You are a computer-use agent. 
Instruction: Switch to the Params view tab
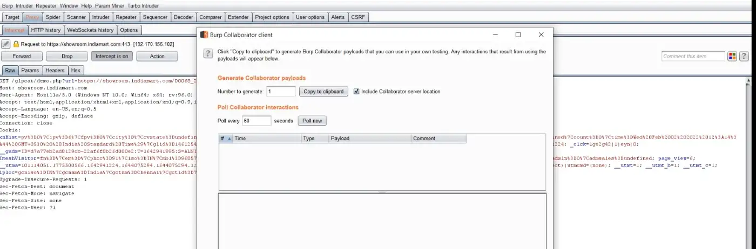tap(30, 70)
